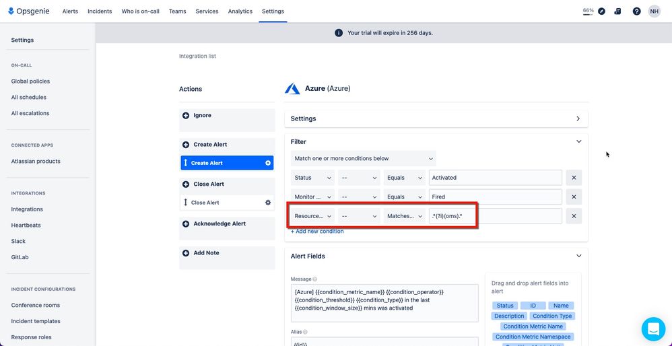Go to the Alerts tab
The image size is (672, 346).
(70, 11)
